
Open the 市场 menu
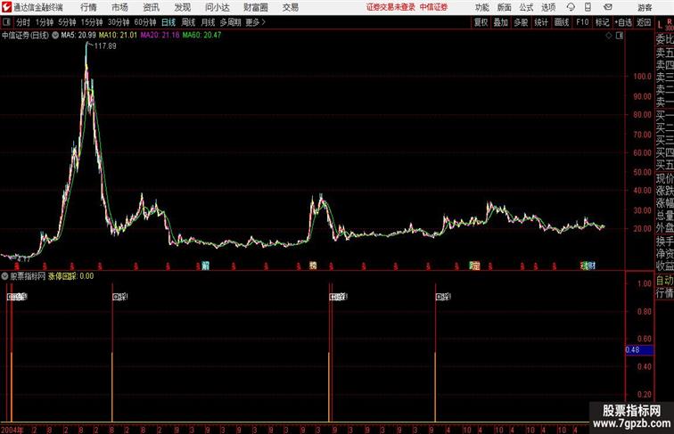[120, 7]
